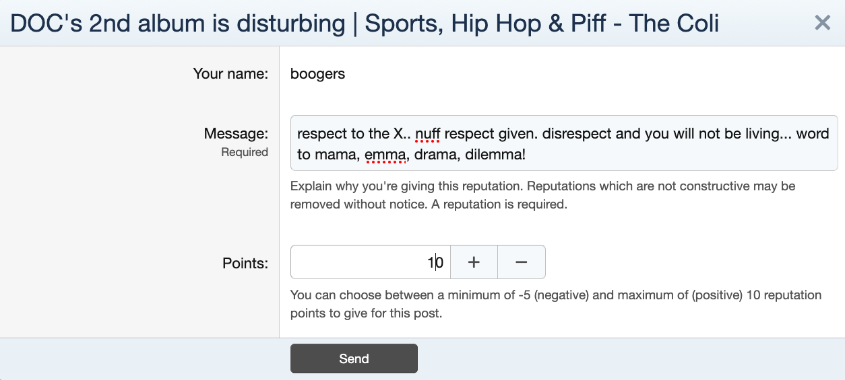Click the "Your name:" label
The height and width of the screenshot is (380, 845).
(x=230, y=74)
